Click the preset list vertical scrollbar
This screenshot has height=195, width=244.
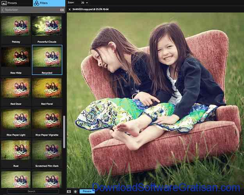coord(64,132)
